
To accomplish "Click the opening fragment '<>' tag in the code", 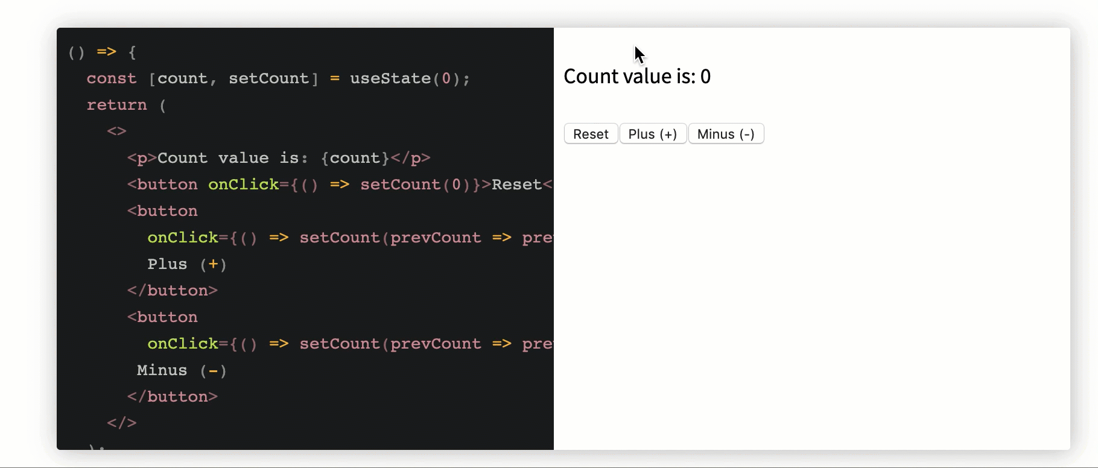I will pos(116,131).
